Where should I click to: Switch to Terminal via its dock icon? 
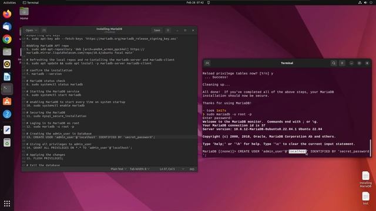[7, 89]
